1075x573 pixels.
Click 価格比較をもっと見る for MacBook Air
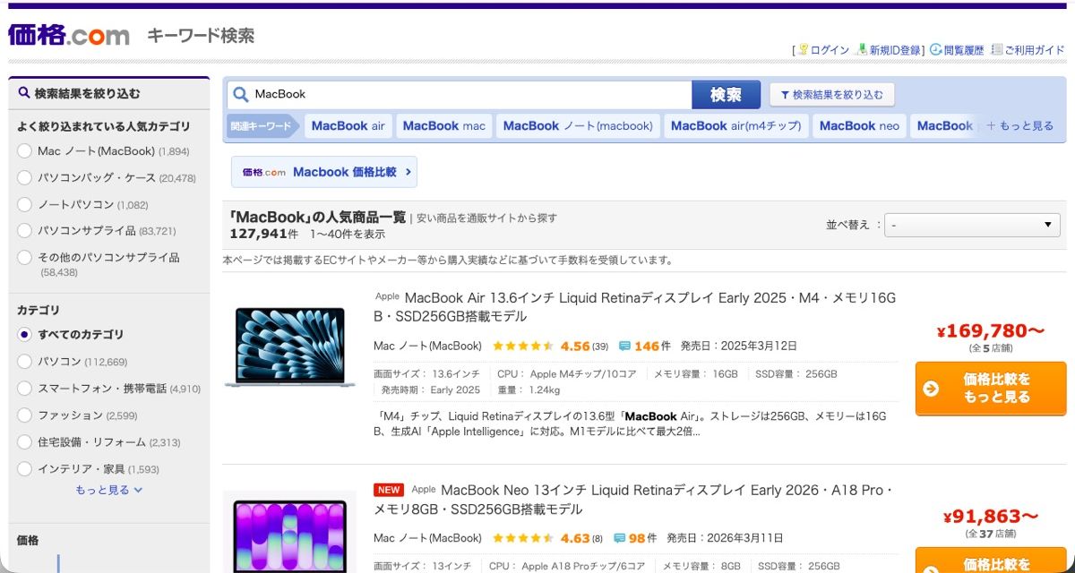point(991,389)
